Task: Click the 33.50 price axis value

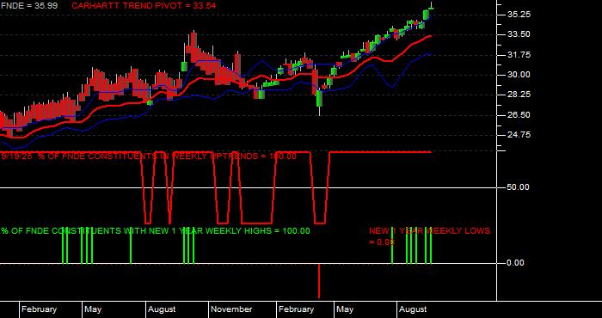Action: [x=519, y=34]
